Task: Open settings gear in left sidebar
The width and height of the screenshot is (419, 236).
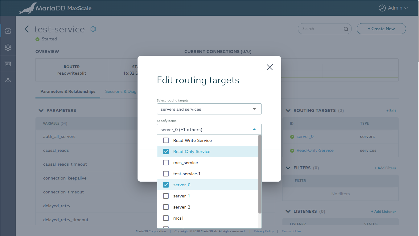Action: point(8,47)
